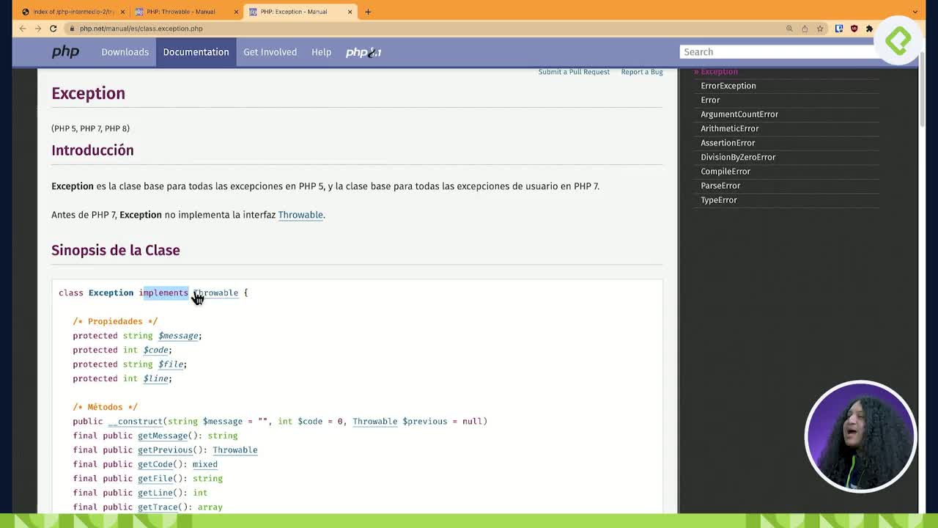Open the uBlock Origin shield extension
The height and width of the screenshot is (528, 938).
coord(854,29)
